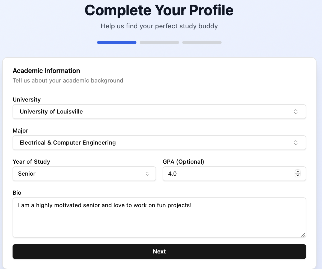Click the chevron icon in Major field
Viewport: 322px width, 269px height.
pos(296,143)
